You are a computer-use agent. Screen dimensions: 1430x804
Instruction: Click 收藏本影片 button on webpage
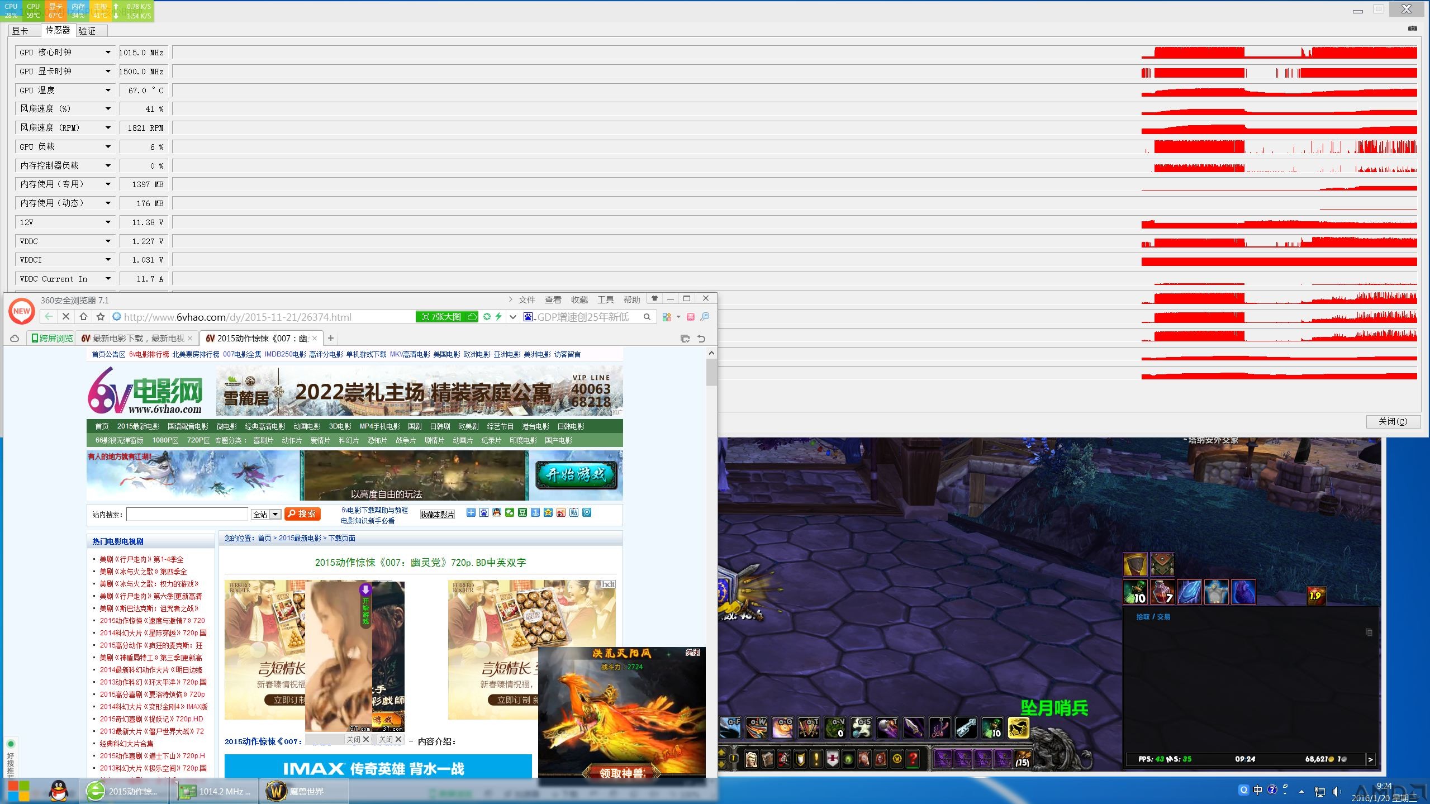tap(437, 515)
